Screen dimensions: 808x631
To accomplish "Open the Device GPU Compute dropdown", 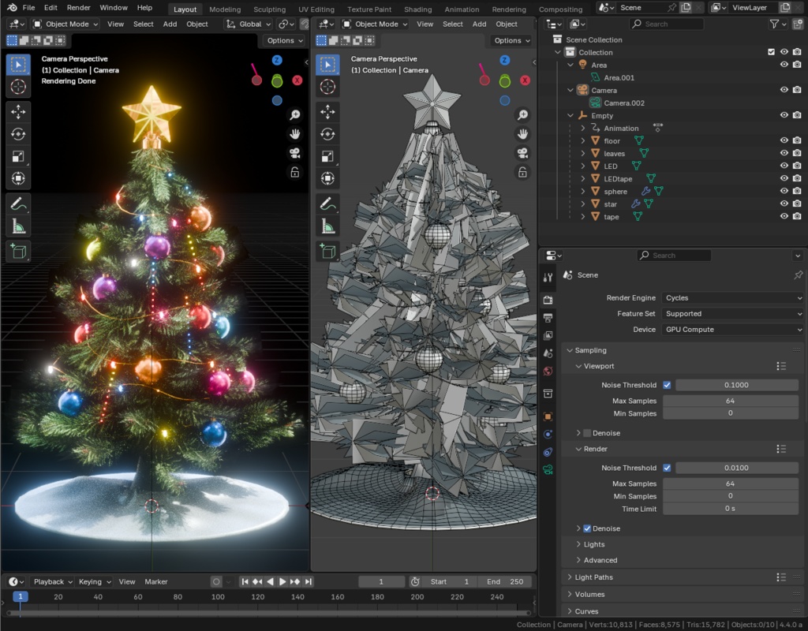I will click(731, 330).
